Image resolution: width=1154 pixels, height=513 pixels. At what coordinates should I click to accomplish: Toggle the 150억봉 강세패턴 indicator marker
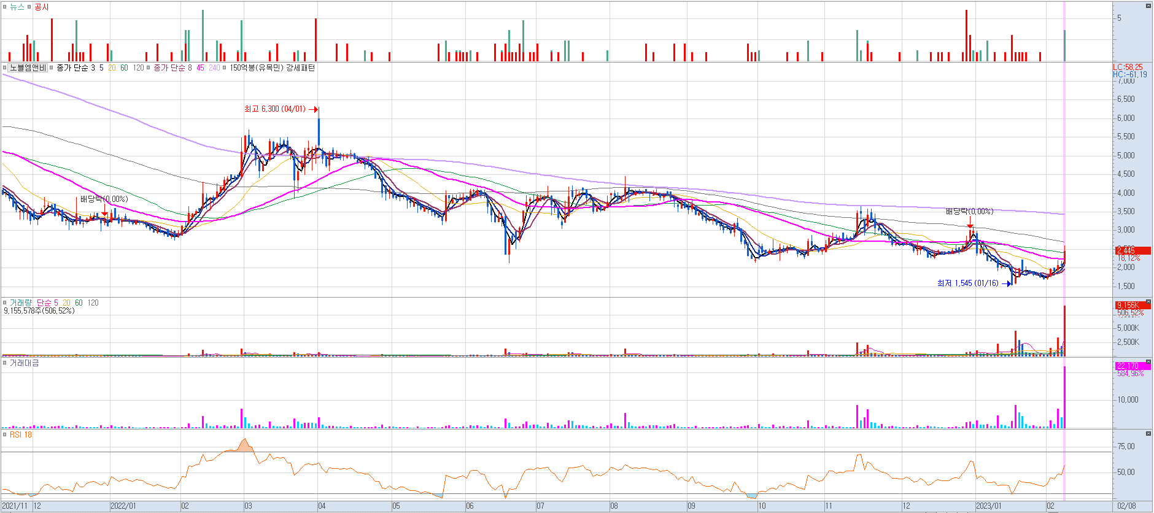(225, 68)
